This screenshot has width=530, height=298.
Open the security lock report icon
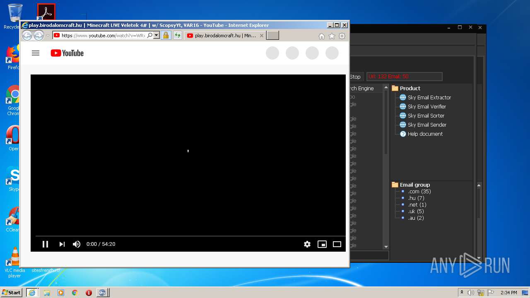point(166,36)
